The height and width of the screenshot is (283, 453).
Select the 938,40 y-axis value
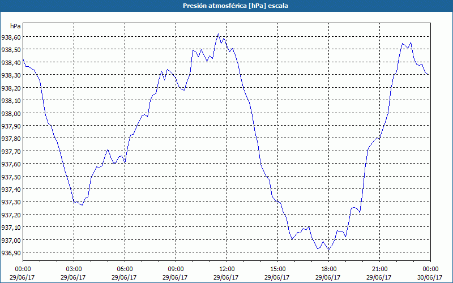(11, 62)
